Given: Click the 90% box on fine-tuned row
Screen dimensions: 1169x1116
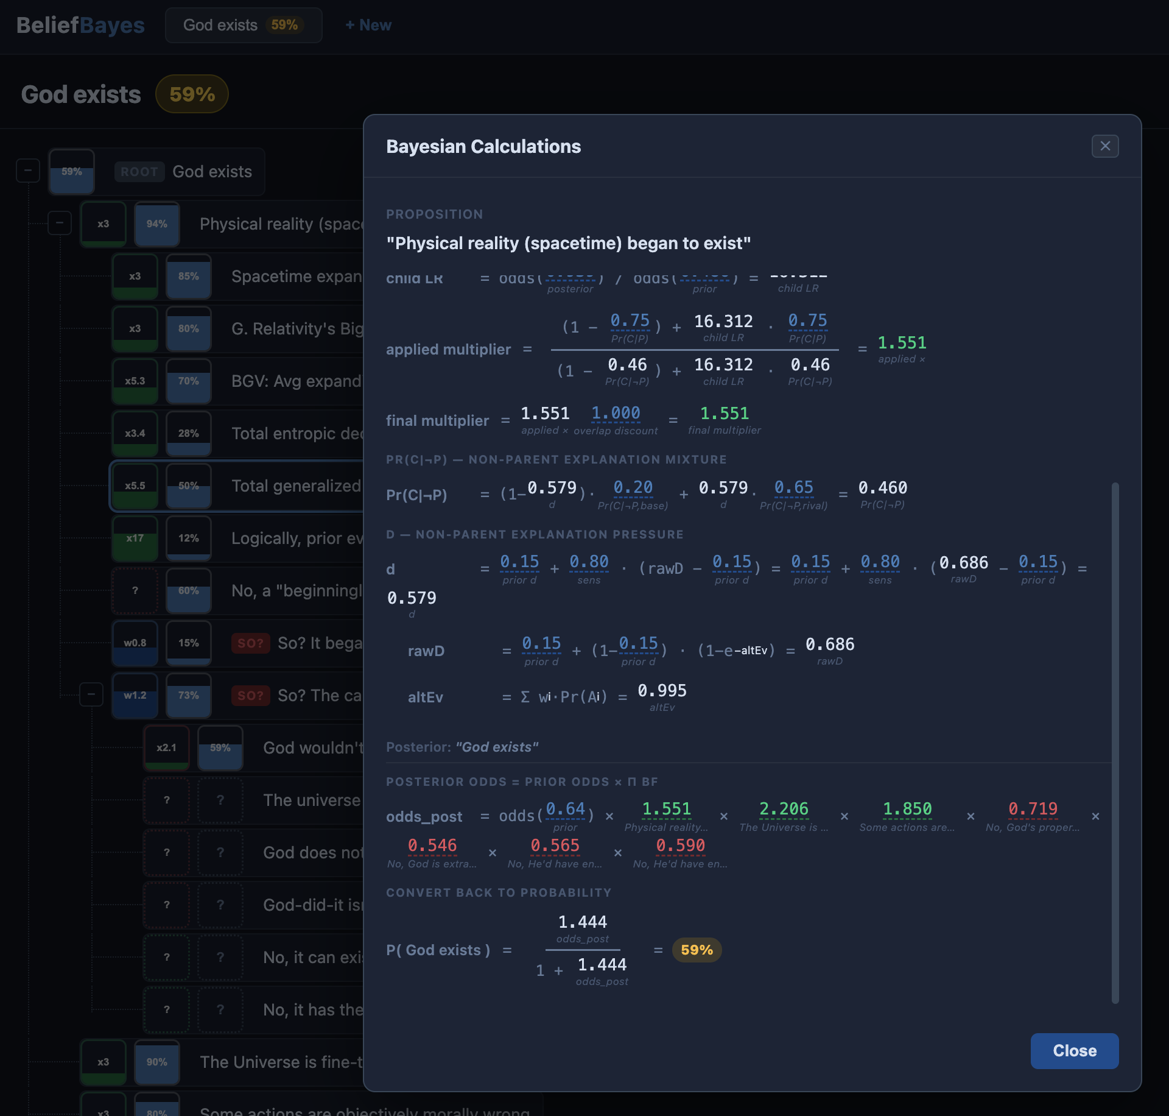Looking at the screenshot, I should 157,1062.
